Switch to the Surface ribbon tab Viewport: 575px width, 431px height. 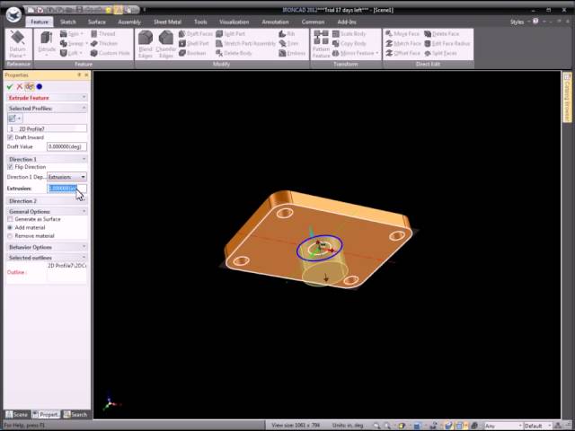tap(97, 22)
